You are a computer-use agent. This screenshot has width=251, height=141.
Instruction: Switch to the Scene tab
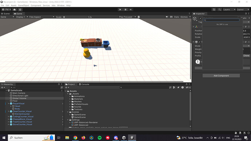coord(5,13)
